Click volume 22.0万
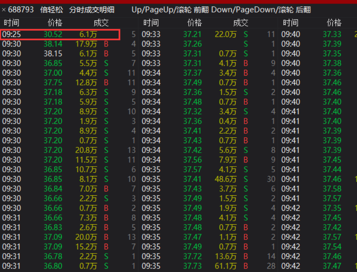 (226, 34)
